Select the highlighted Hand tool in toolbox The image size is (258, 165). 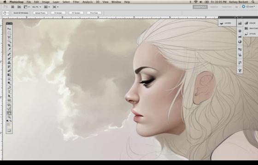point(9,113)
